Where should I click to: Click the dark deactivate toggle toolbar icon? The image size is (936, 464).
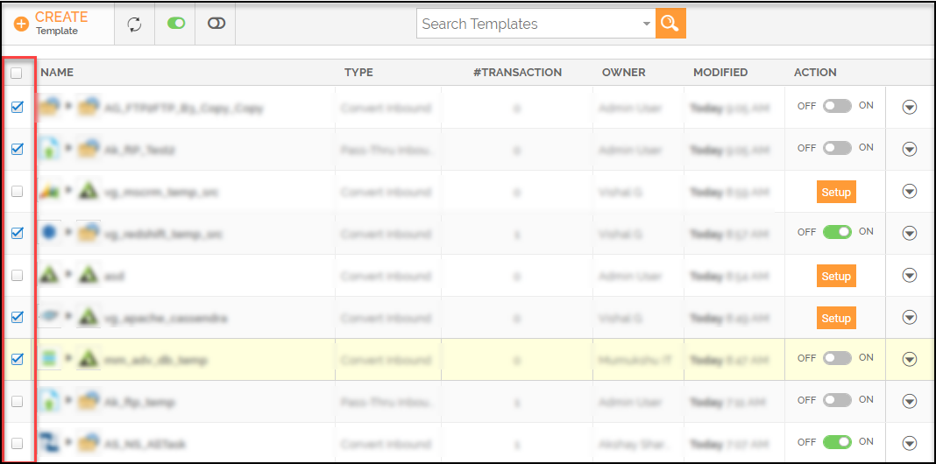(216, 24)
